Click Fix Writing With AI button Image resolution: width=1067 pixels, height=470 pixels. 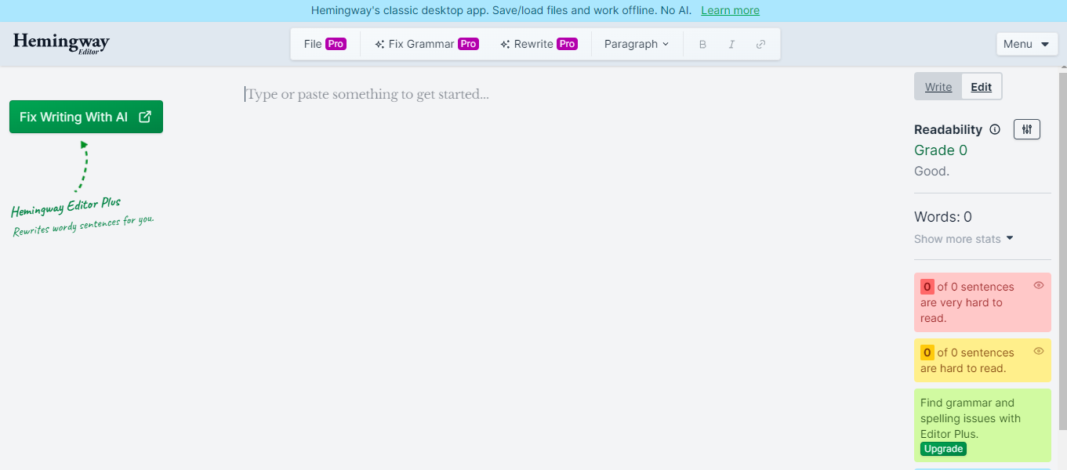point(86,117)
